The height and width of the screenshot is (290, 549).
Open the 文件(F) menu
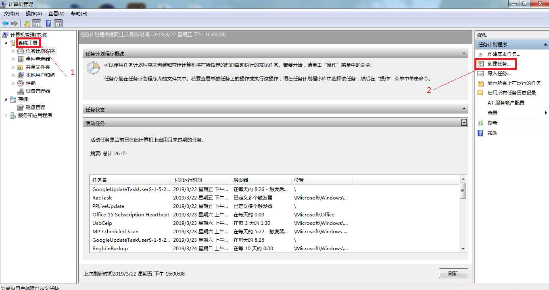(12, 14)
